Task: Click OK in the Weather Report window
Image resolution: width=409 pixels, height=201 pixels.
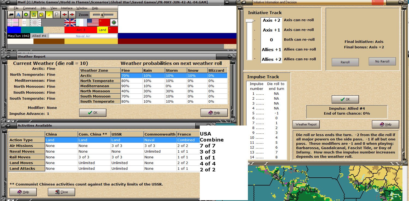Action: 93,113
